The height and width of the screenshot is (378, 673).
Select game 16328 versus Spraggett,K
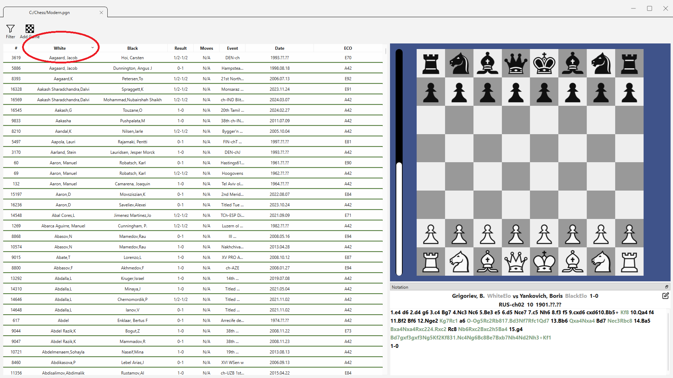pos(193,89)
